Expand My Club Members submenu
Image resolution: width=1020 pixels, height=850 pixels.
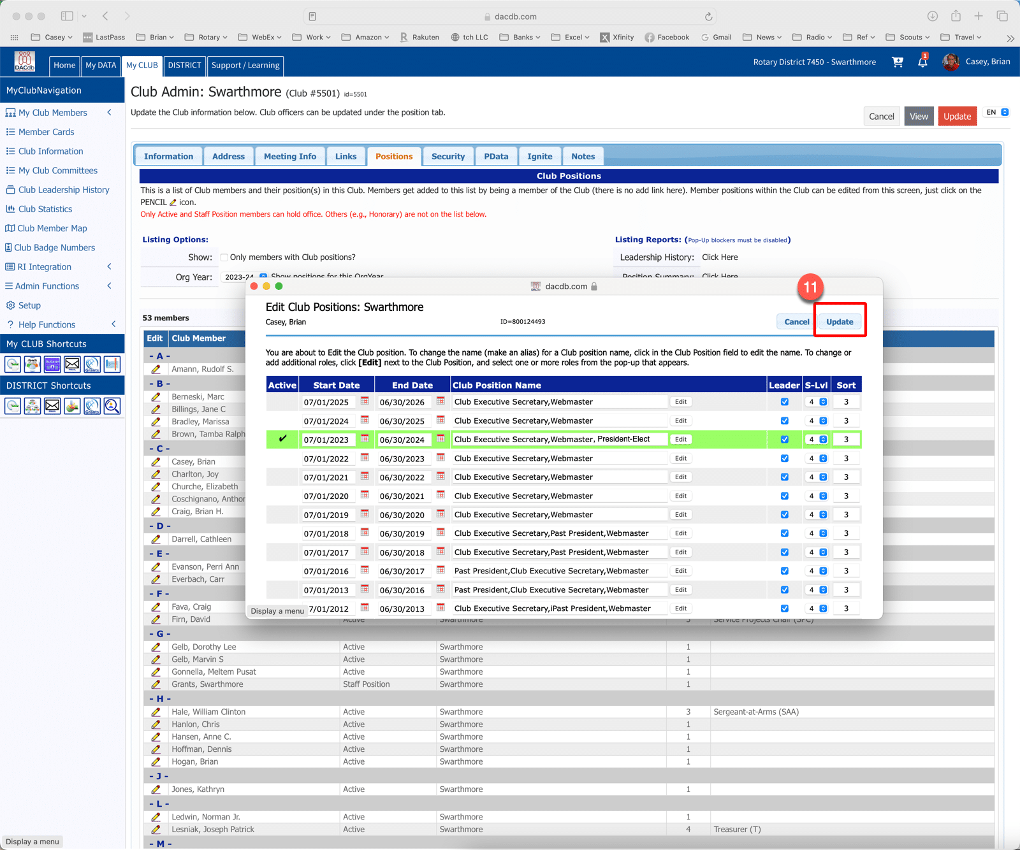[x=110, y=113]
